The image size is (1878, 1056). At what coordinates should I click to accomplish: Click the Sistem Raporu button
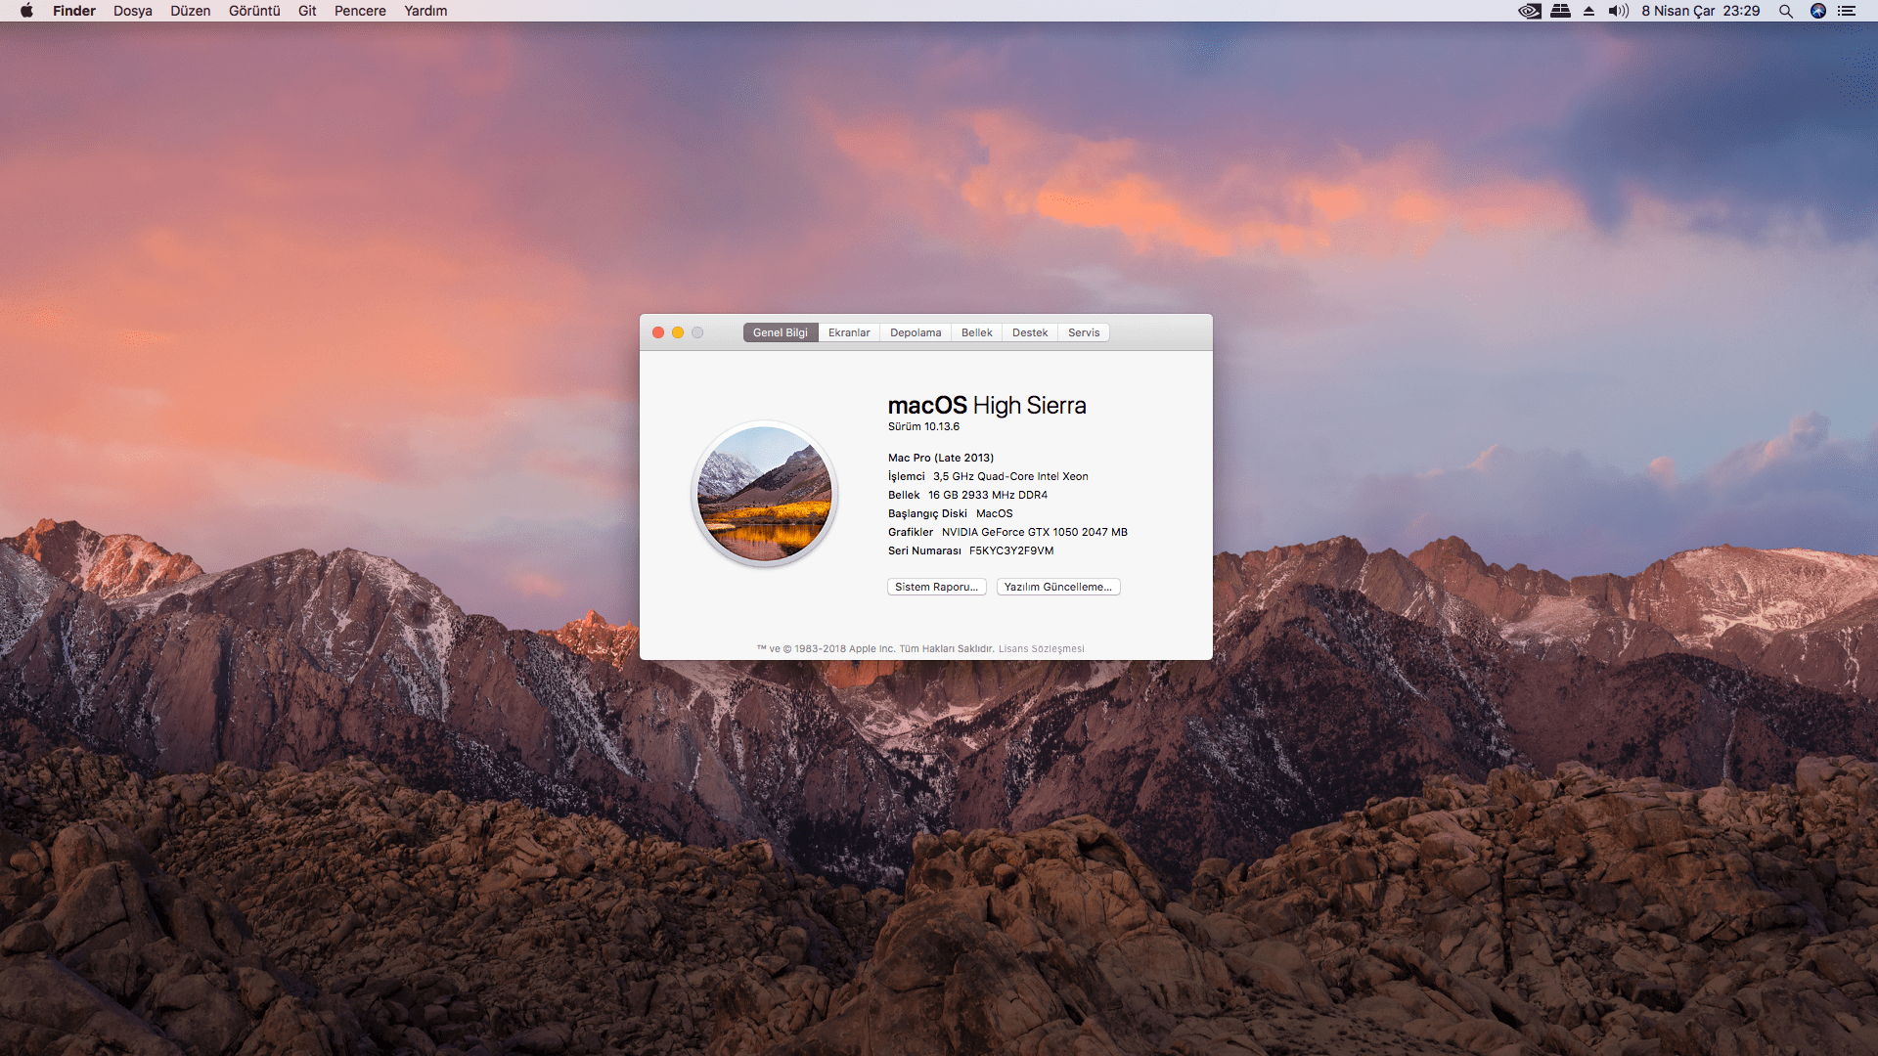click(x=936, y=587)
